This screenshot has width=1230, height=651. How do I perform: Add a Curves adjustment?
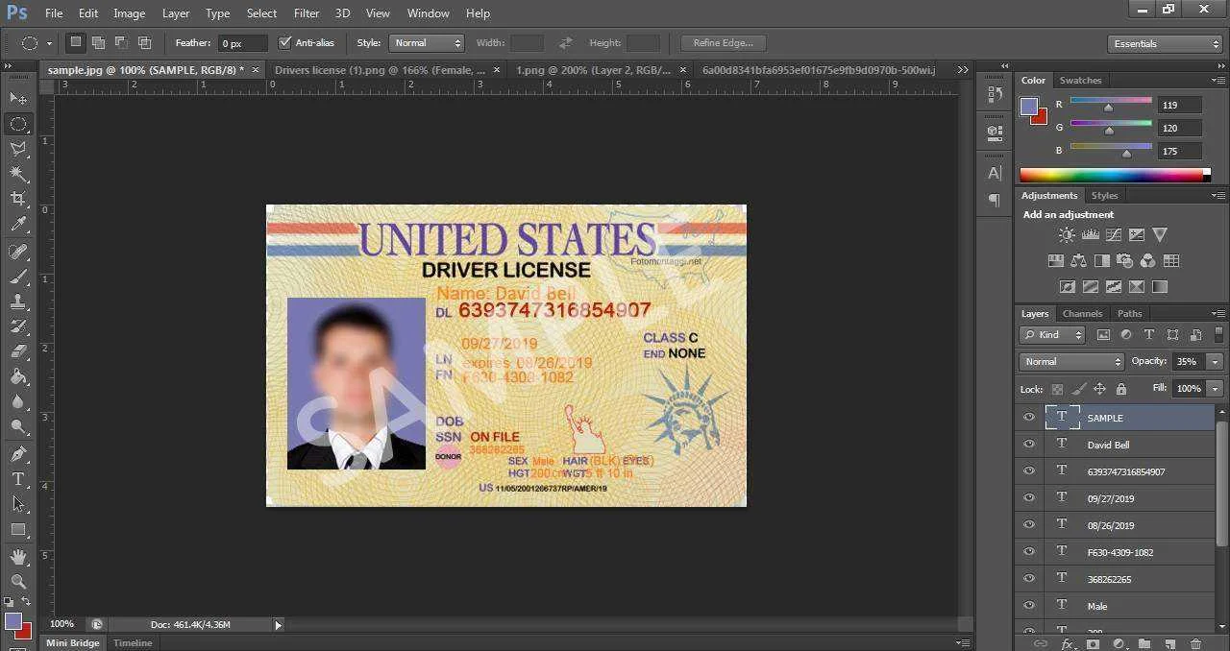(1113, 234)
